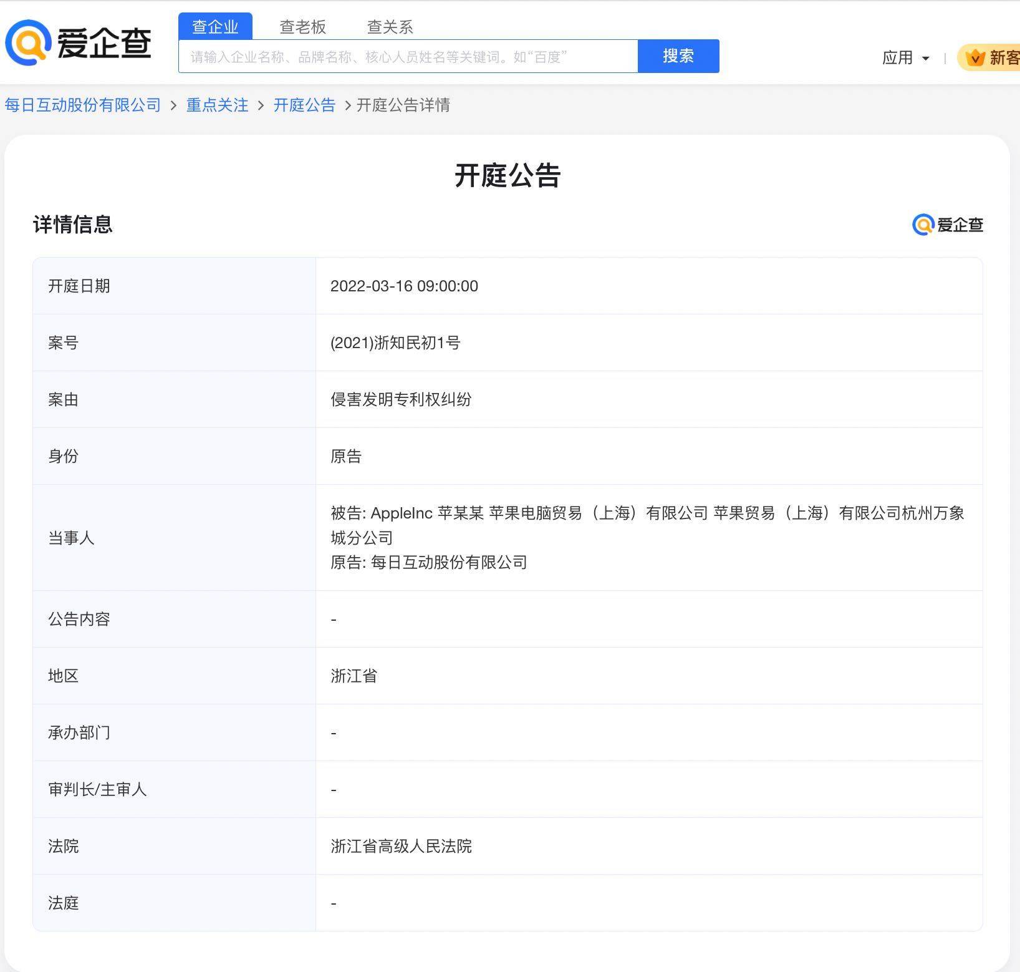Image resolution: width=1020 pixels, height=972 pixels.
Task: Focus the company name search input field
Action: (x=408, y=57)
